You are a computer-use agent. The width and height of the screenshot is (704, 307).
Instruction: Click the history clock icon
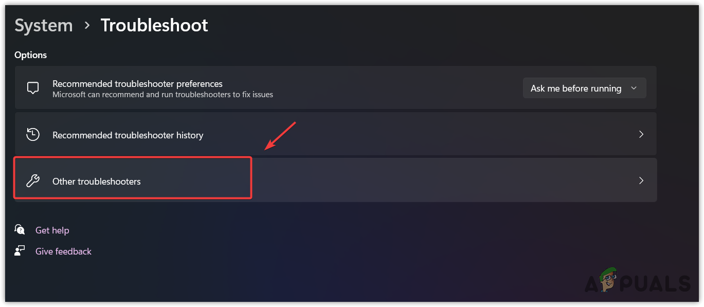click(x=33, y=134)
